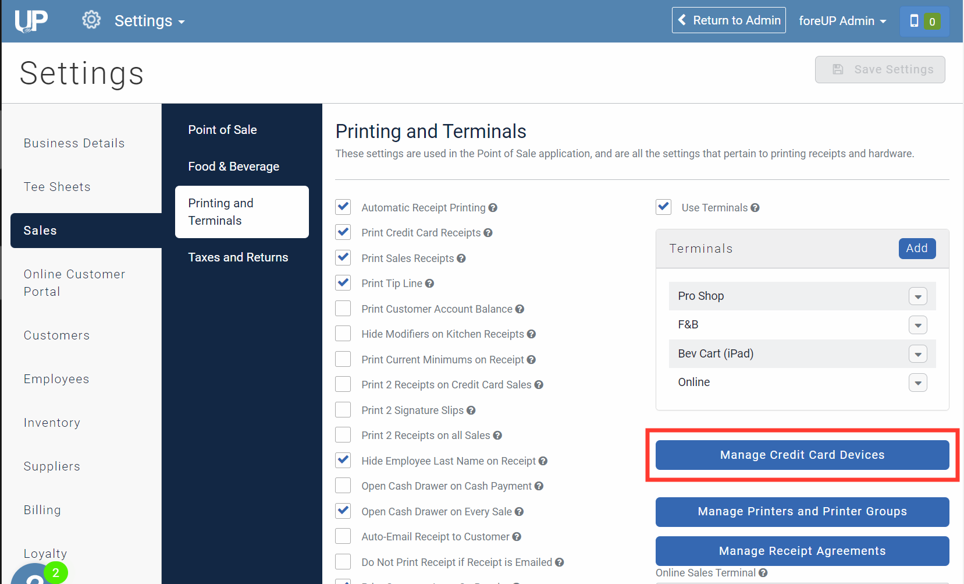This screenshot has width=964, height=584.
Task: Uncheck Hide Employee Last Name on Receipt
Action: 343,460
